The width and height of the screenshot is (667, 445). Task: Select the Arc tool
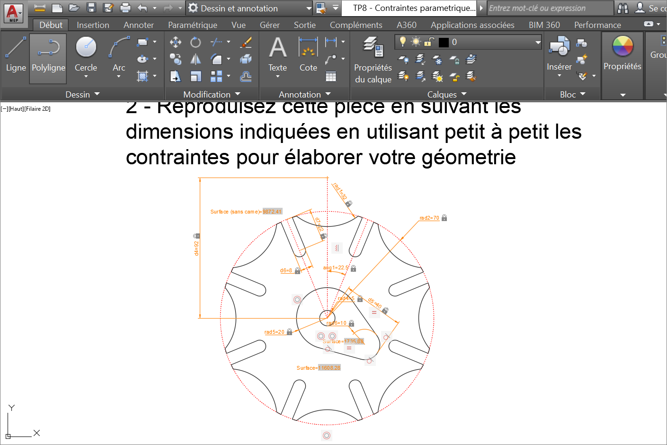[x=119, y=53]
